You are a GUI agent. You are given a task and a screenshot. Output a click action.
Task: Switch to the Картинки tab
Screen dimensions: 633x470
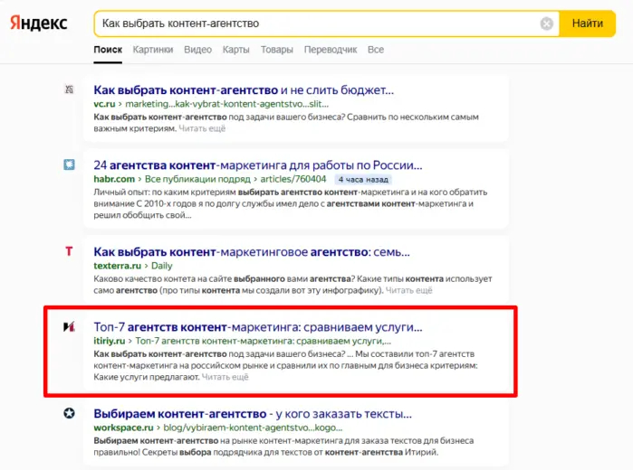click(153, 50)
